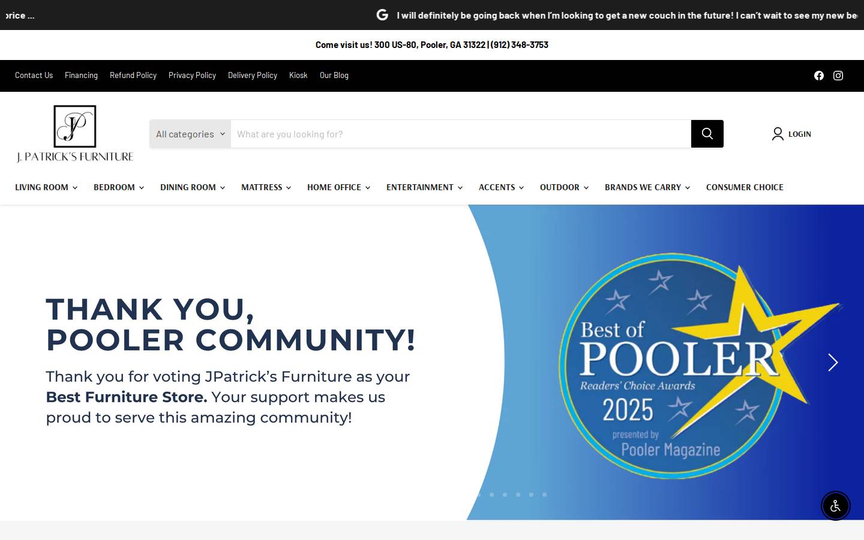Open the Contact Us link
Viewport: 864px width, 540px height.
tap(34, 76)
